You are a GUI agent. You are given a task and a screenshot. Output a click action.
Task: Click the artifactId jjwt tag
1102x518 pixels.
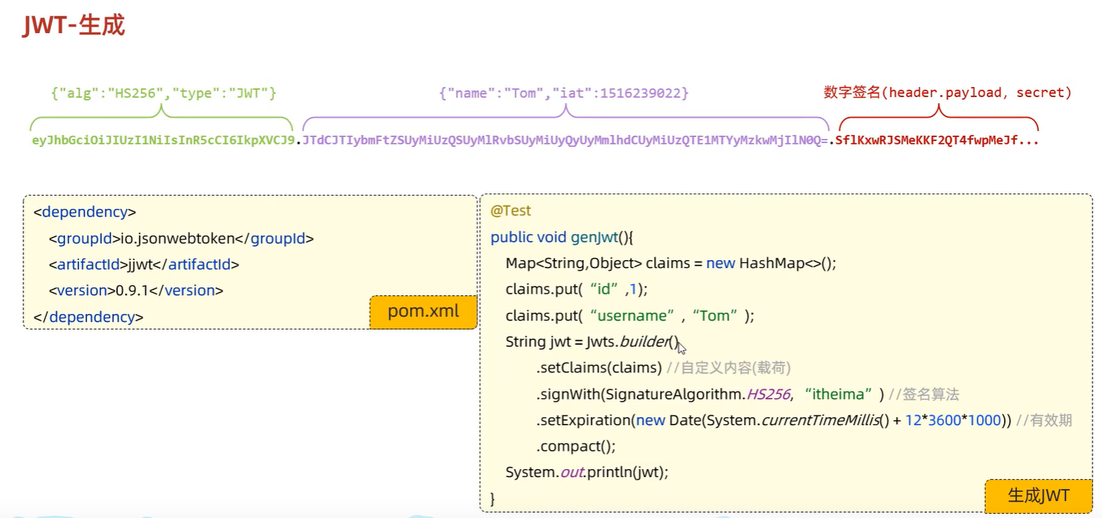(143, 264)
